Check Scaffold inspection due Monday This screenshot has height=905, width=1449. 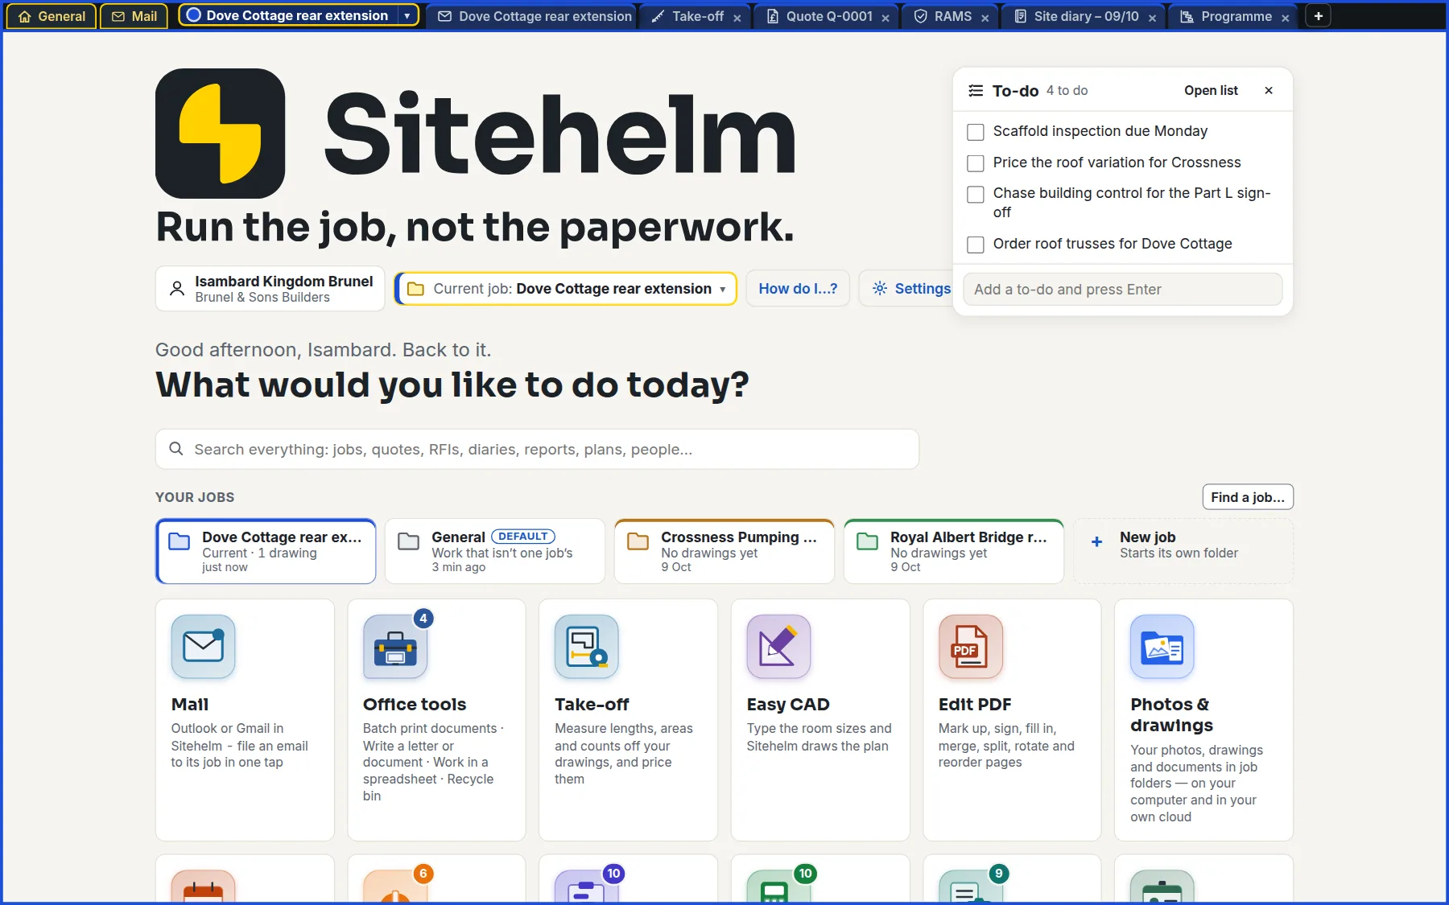tap(976, 132)
